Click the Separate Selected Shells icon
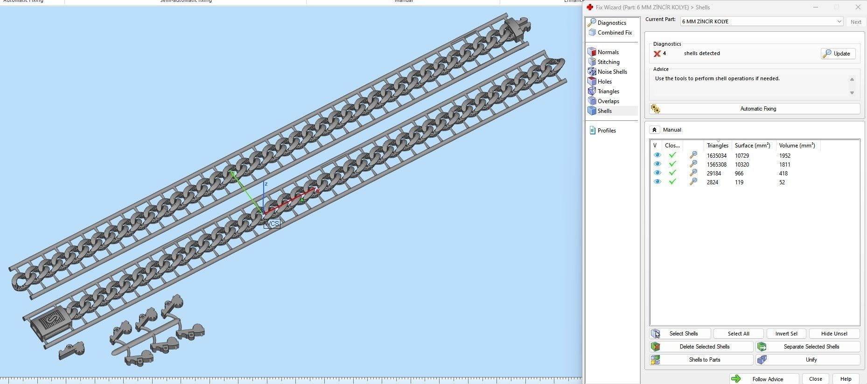The width and height of the screenshot is (867, 384). [x=762, y=347]
